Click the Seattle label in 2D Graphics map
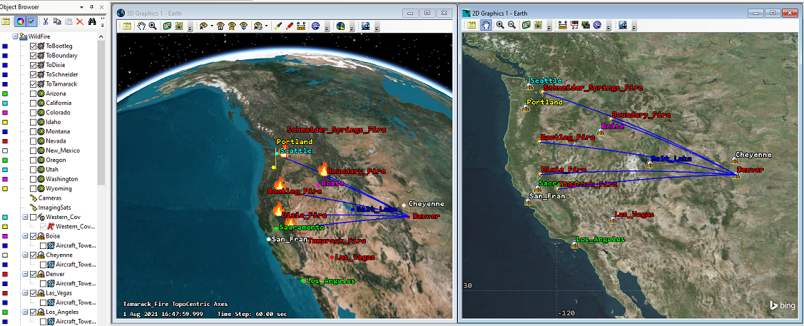The height and width of the screenshot is (326, 804). [546, 81]
